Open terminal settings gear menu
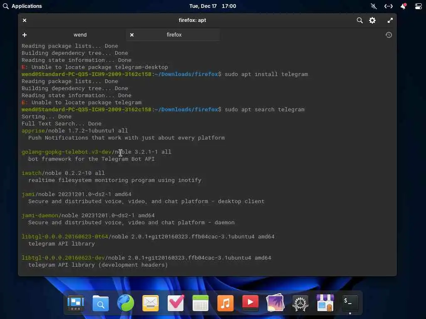This screenshot has width=426, height=319. (372, 20)
